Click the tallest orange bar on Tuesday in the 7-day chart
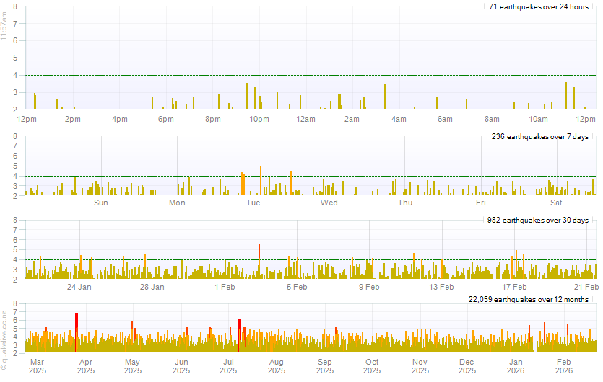Image resolution: width=603 pixels, height=382 pixels. tap(261, 181)
